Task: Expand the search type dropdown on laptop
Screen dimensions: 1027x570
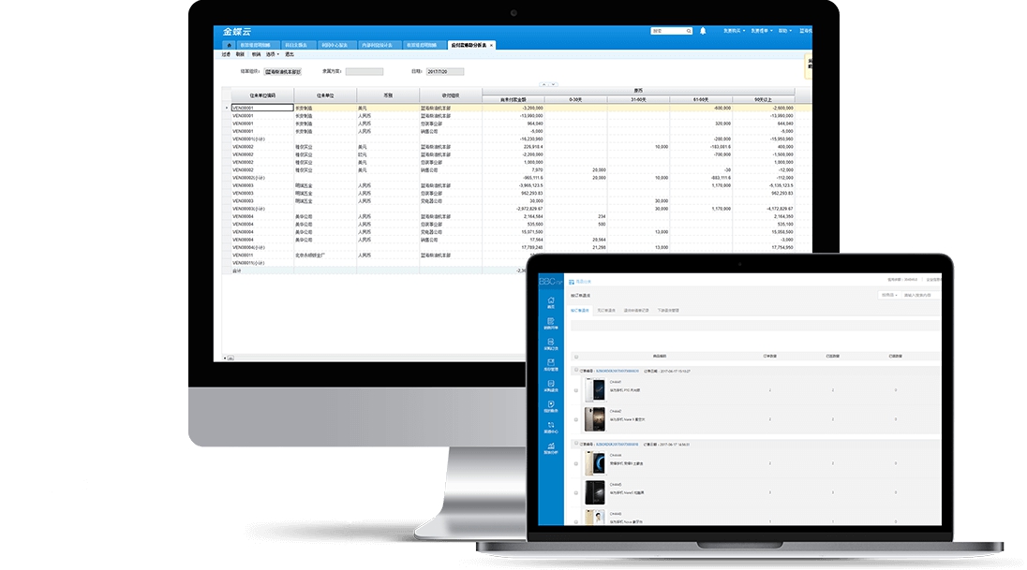Action: coord(888,295)
